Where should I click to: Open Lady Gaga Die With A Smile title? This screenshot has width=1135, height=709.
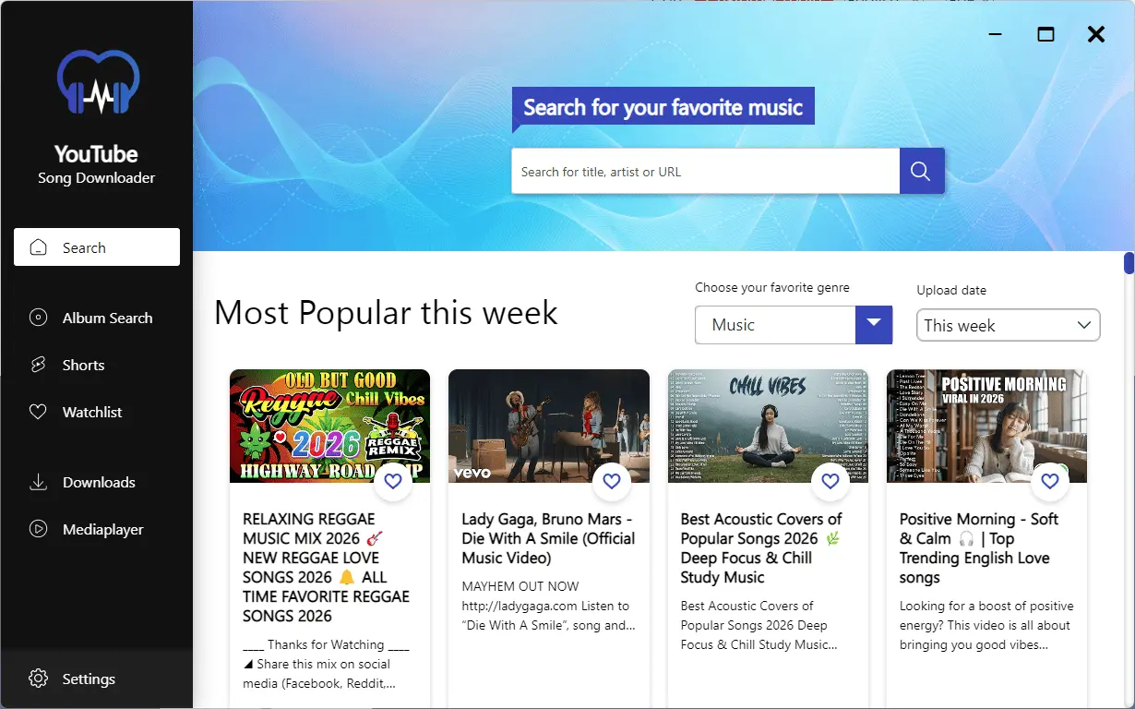point(548,538)
